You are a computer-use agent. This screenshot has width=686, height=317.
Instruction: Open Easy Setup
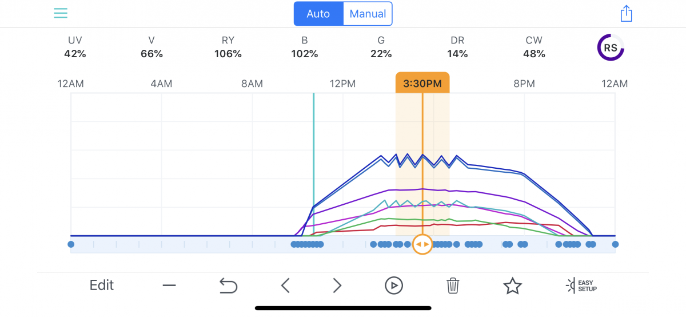pos(581,285)
